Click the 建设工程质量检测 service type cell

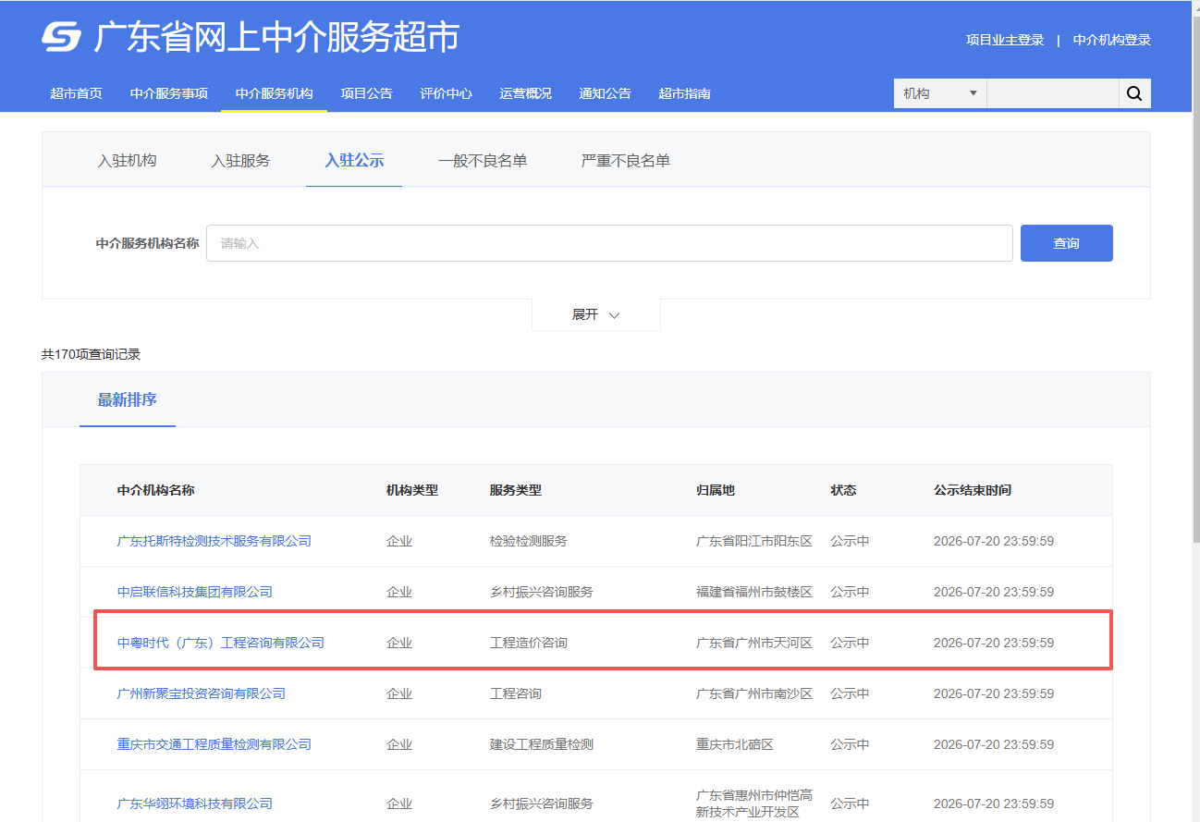tap(542, 744)
